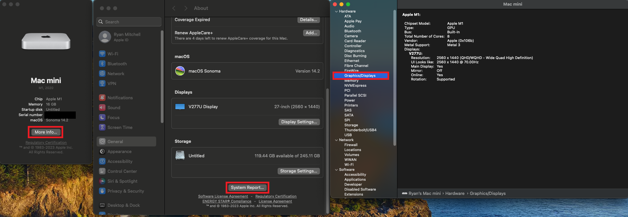Click the General gear icon

102,141
